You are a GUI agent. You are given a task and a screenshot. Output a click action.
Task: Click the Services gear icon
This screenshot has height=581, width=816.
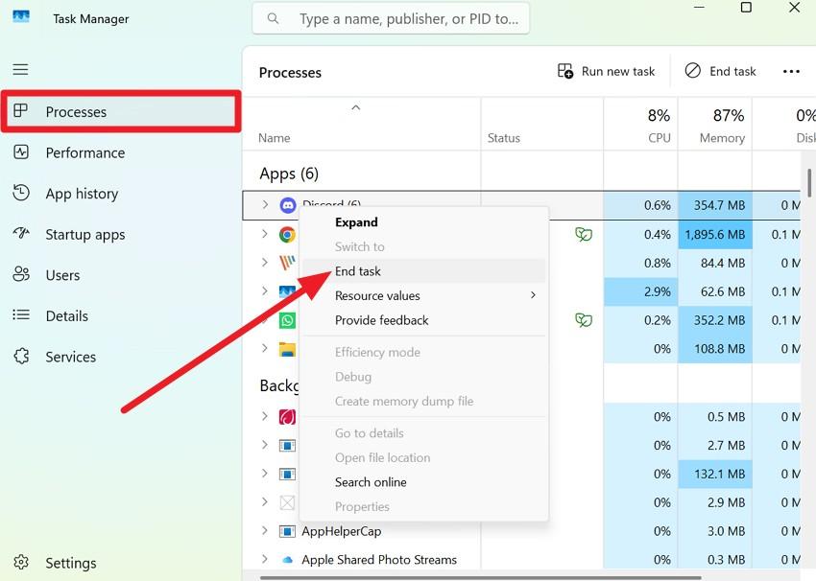click(21, 357)
